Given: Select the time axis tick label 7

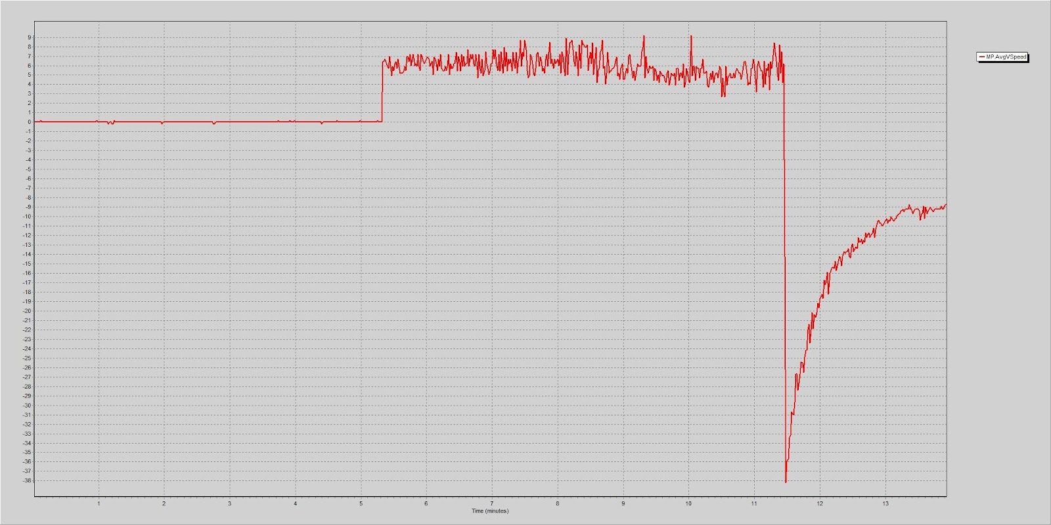Looking at the screenshot, I should (492, 503).
